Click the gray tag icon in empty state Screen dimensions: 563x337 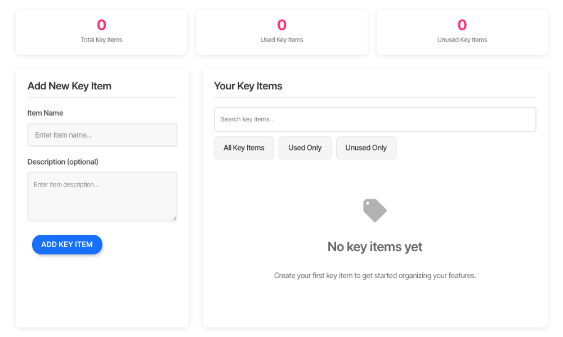[x=375, y=210]
